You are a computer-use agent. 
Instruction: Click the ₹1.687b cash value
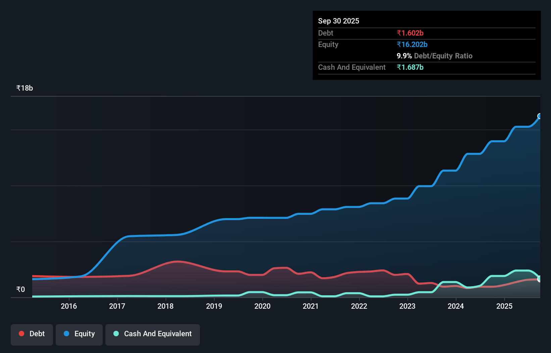click(x=410, y=67)
